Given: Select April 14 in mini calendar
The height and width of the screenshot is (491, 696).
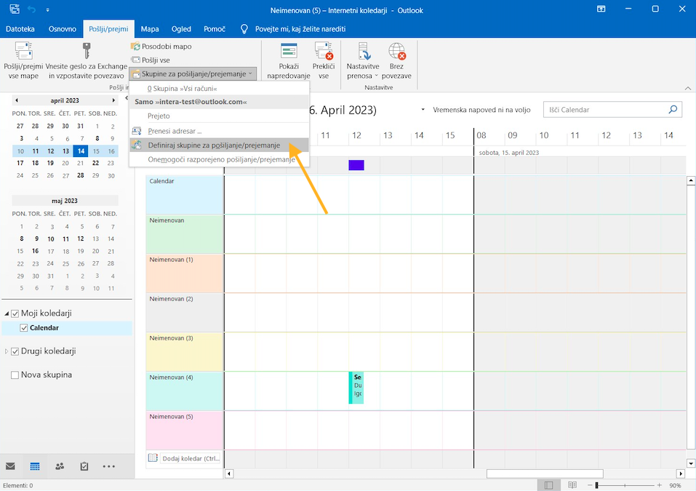Looking at the screenshot, I should tap(81, 151).
